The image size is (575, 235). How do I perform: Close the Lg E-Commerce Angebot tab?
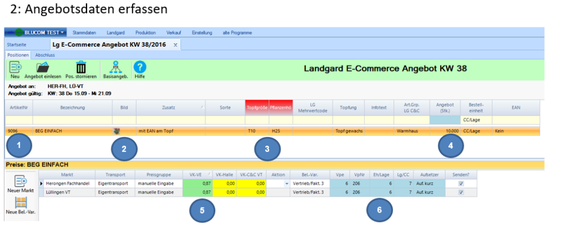(175, 44)
